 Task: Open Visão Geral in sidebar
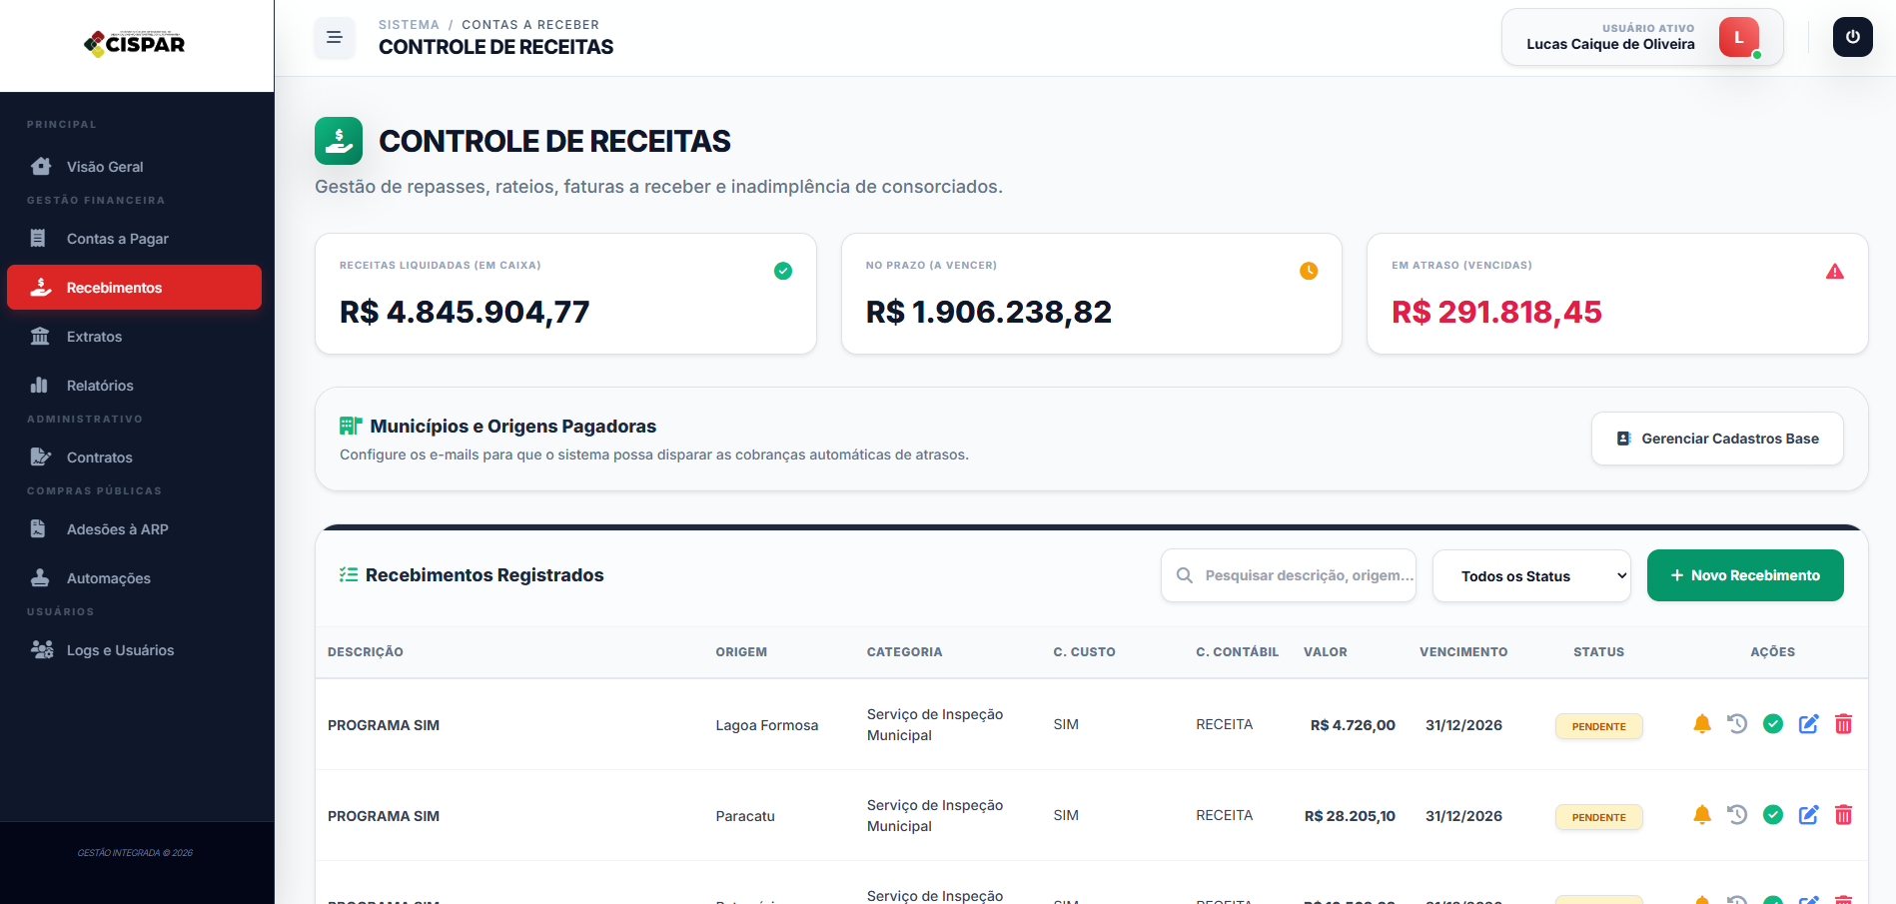click(134, 167)
